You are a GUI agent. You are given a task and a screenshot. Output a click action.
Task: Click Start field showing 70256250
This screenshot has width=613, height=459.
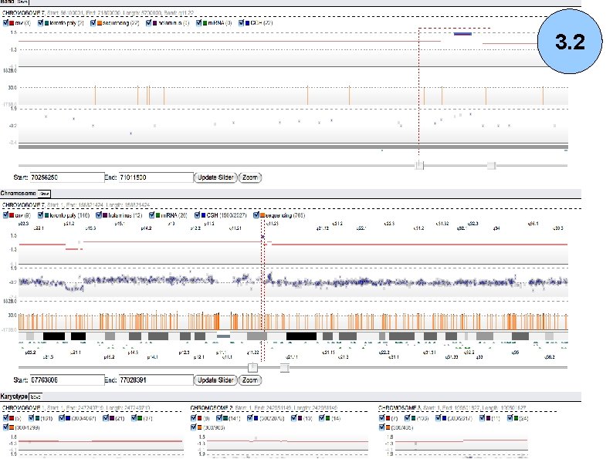click(x=67, y=177)
